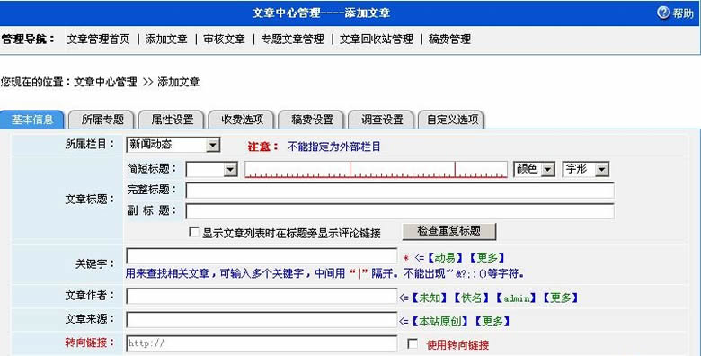Expand the 简短标题 prefix dropdown
This screenshot has height=356, width=701.
pyautogui.click(x=230, y=170)
